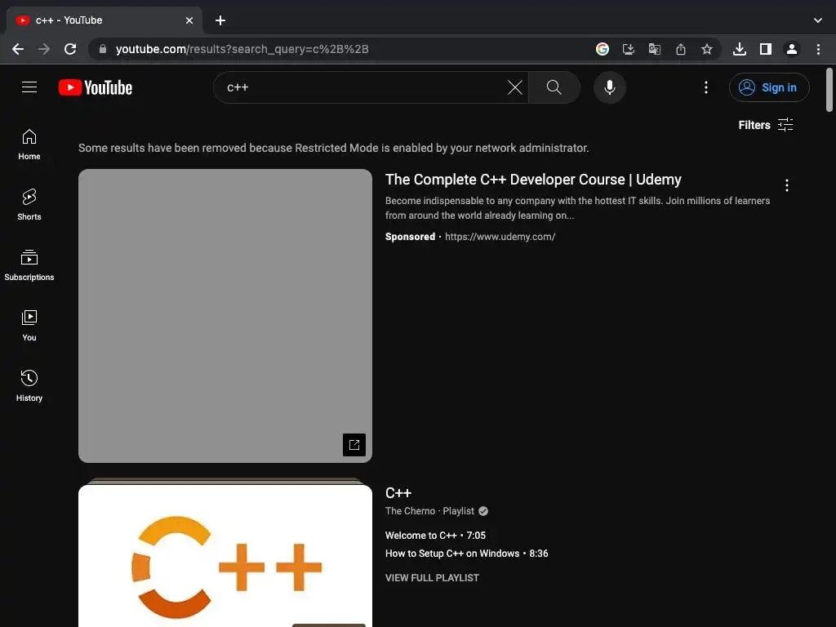The height and width of the screenshot is (627, 836).
Task: Click external link icon on ad thumbnail
Action: (x=354, y=445)
